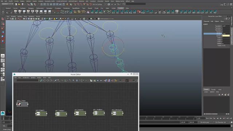The width and height of the screenshot is (233, 131).
Task: Open viewport renderer dropdown in panel toolbar
Action: [x=107, y=19]
